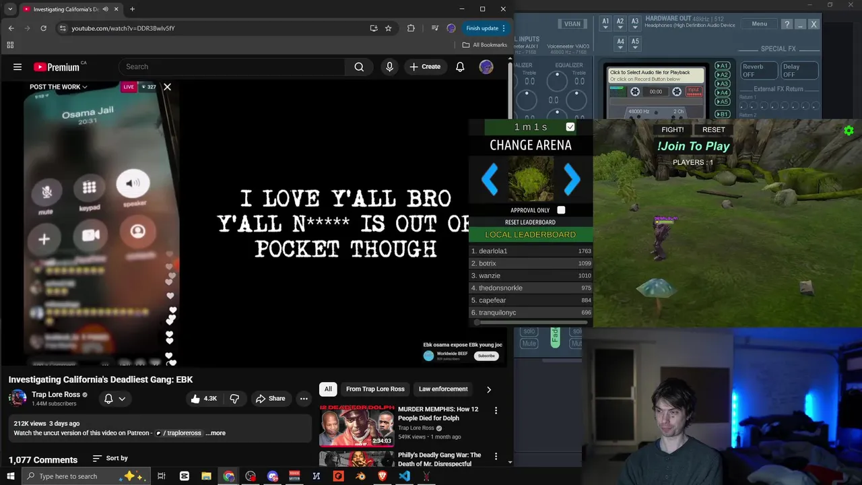Close the POST THE WORK overlay X
Screen dimensions: 862x485
[167, 87]
